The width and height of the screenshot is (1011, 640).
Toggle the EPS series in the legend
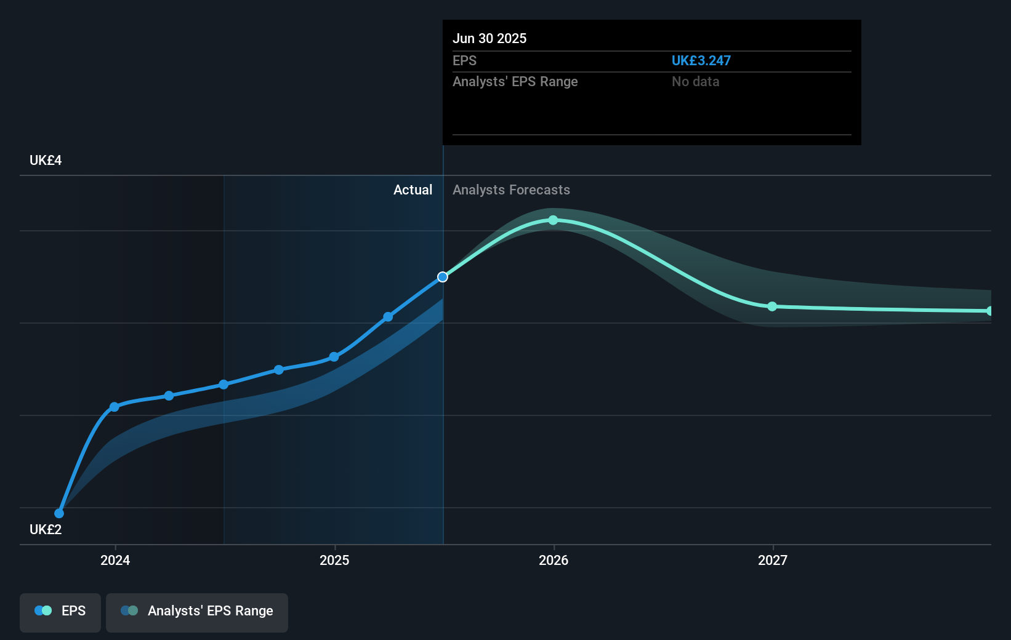click(x=60, y=612)
